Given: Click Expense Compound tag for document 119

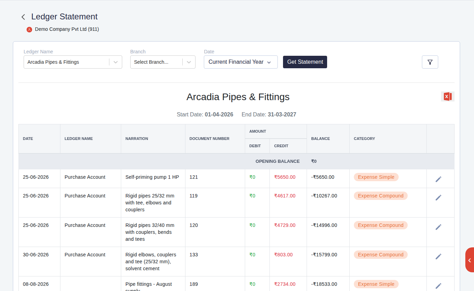Looking at the screenshot, I should [381, 196].
